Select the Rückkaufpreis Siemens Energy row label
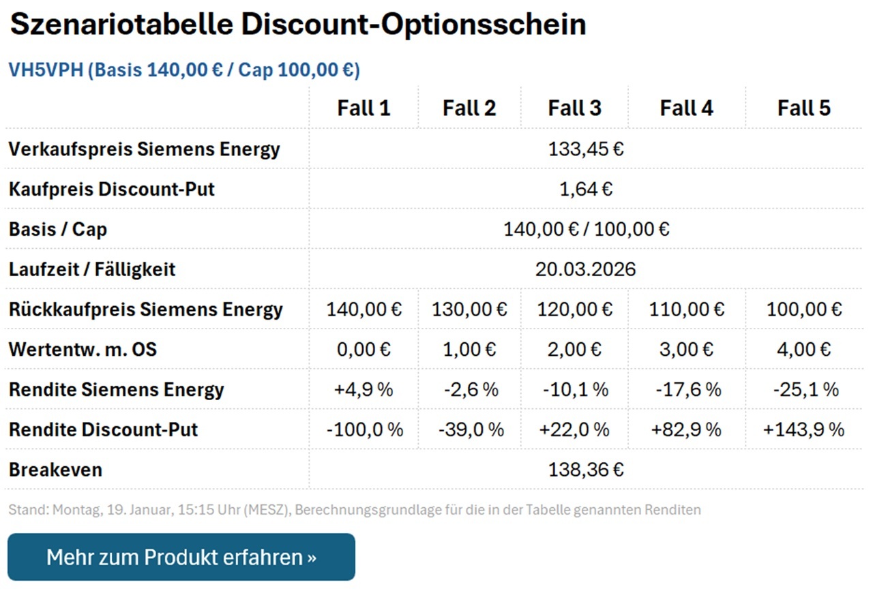 point(145,309)
